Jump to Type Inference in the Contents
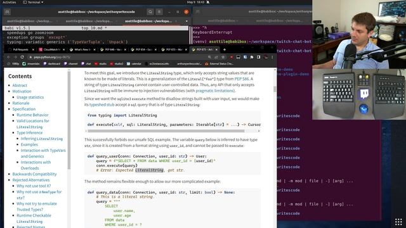Screen dimensions: 406x228 click(x=30, y=132)
